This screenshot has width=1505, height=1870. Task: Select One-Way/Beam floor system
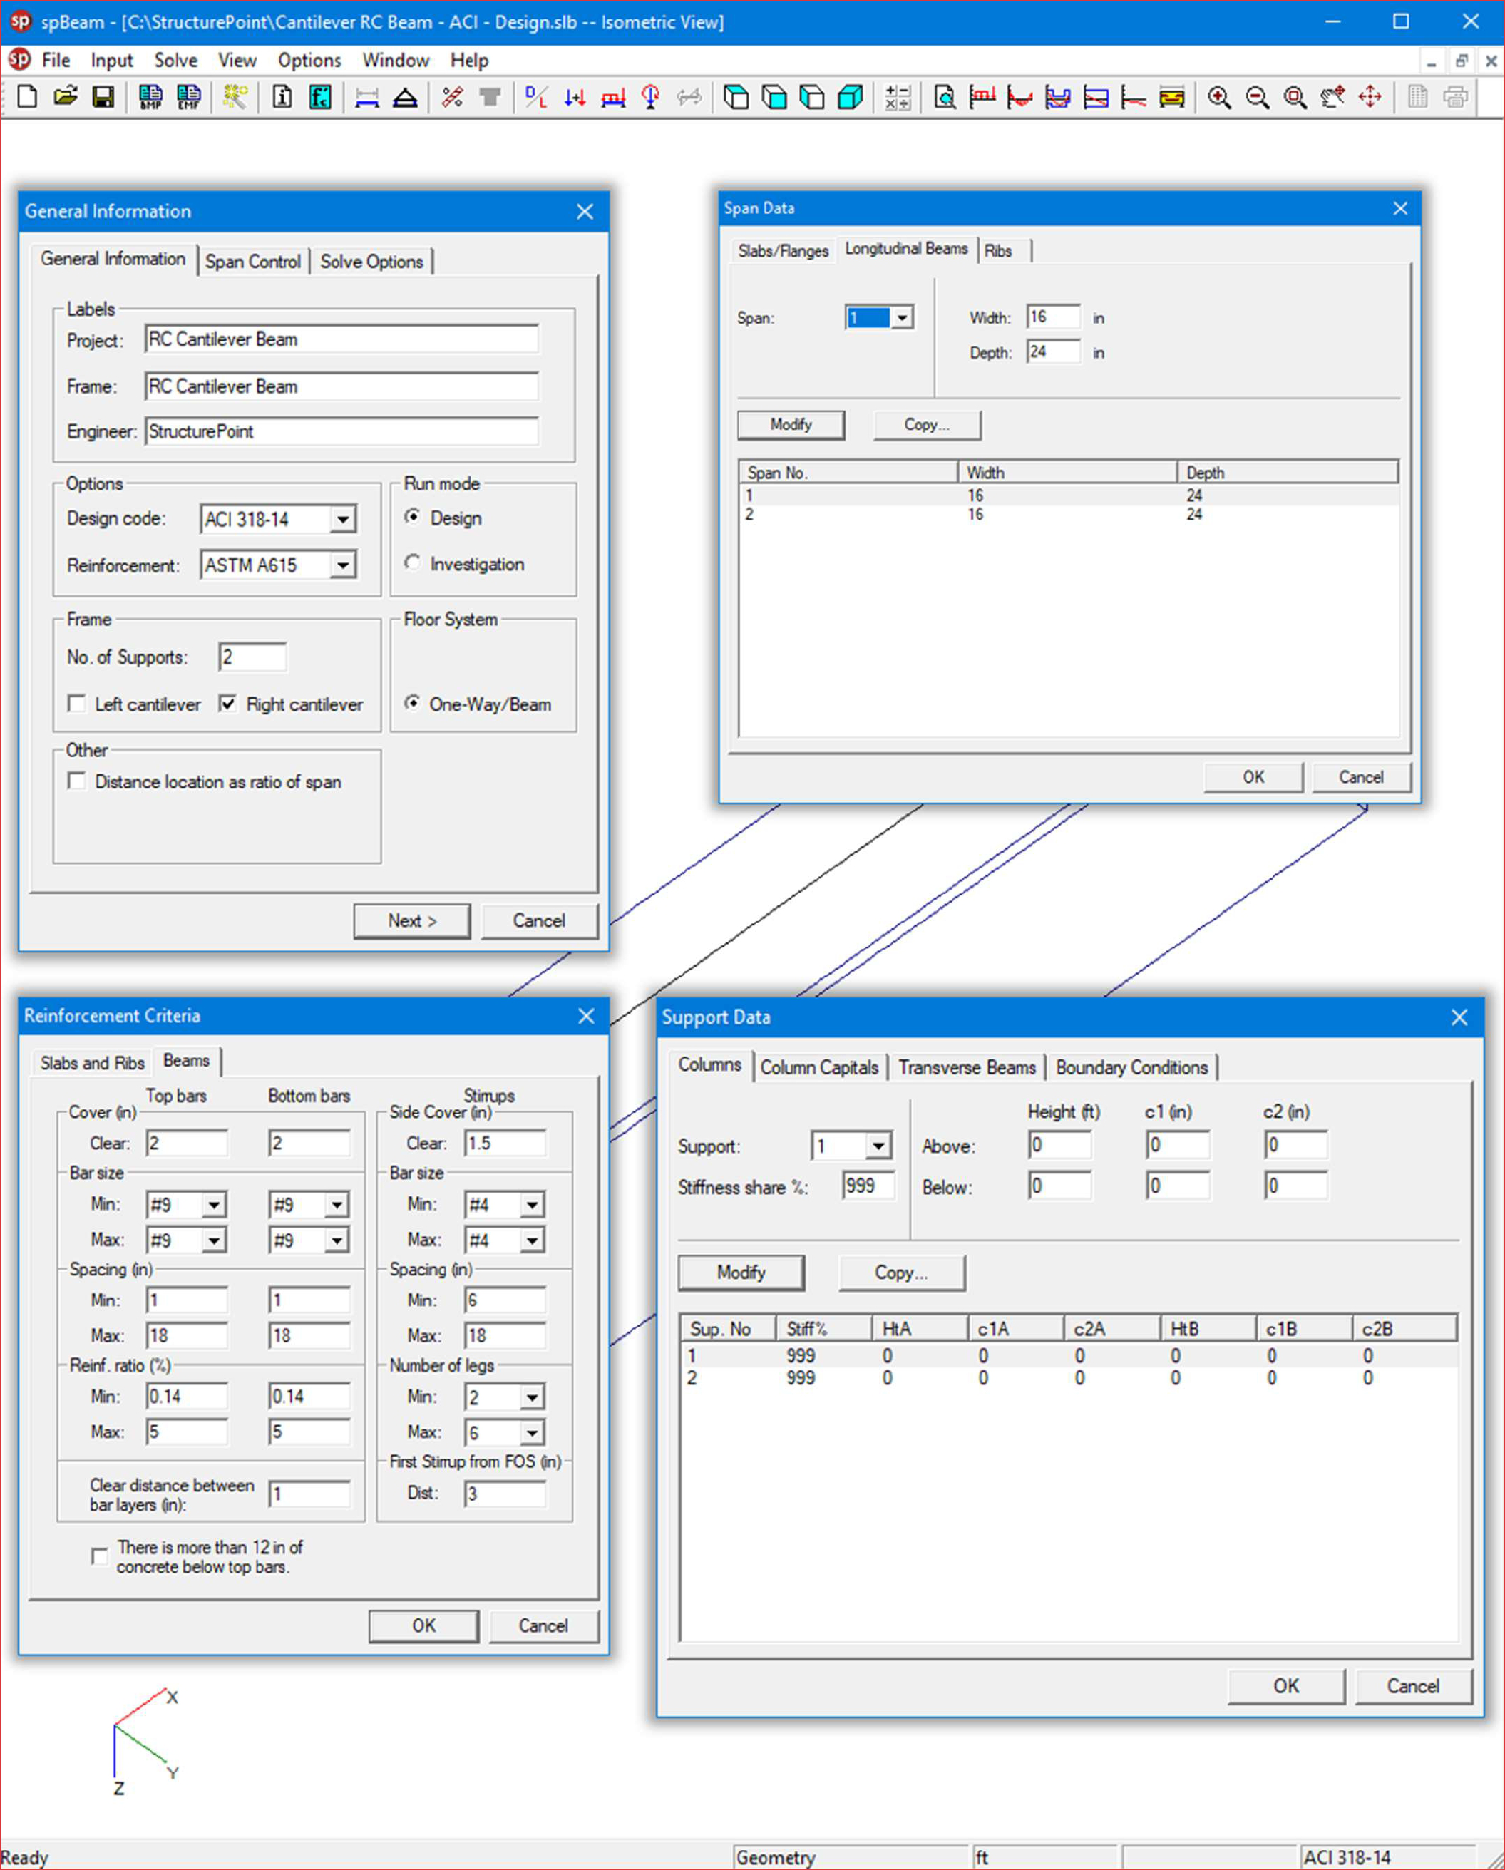tap(413, 702)
